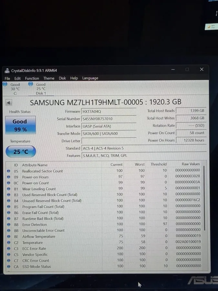Click the status dot for Power-on Count

pos(8,183)
